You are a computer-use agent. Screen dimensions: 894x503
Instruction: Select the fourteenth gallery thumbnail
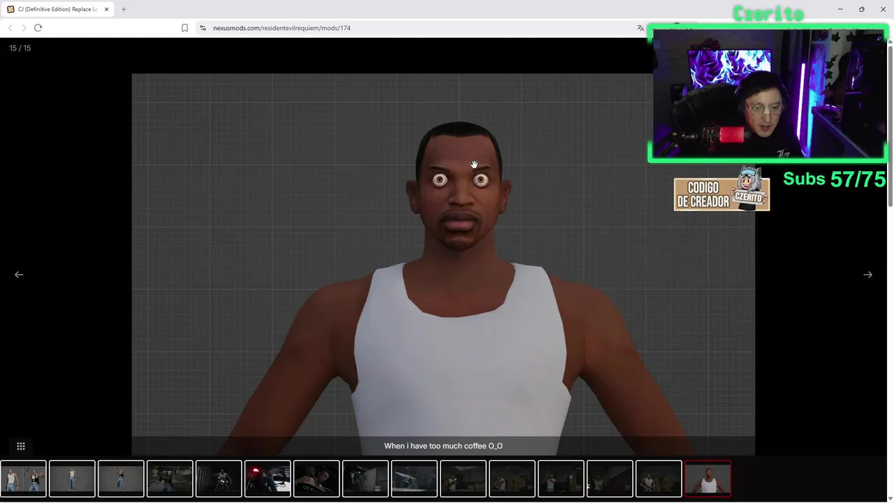tap(659, 479)
